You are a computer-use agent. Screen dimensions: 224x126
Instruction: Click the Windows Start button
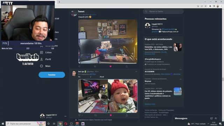2,124
